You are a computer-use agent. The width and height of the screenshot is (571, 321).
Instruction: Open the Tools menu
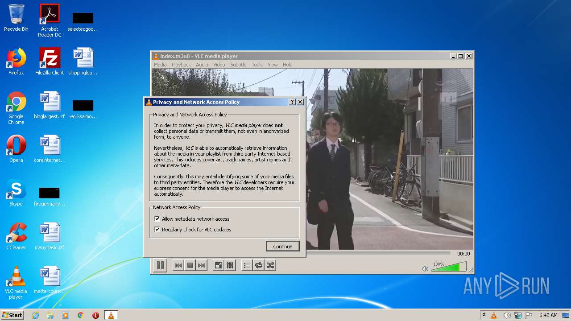pos(257,65)
